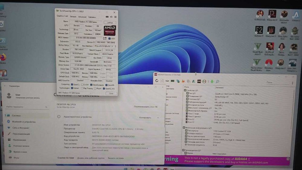Click the Lookup button in GPU-Z
302x170 pixels.
tap(110, 23)
